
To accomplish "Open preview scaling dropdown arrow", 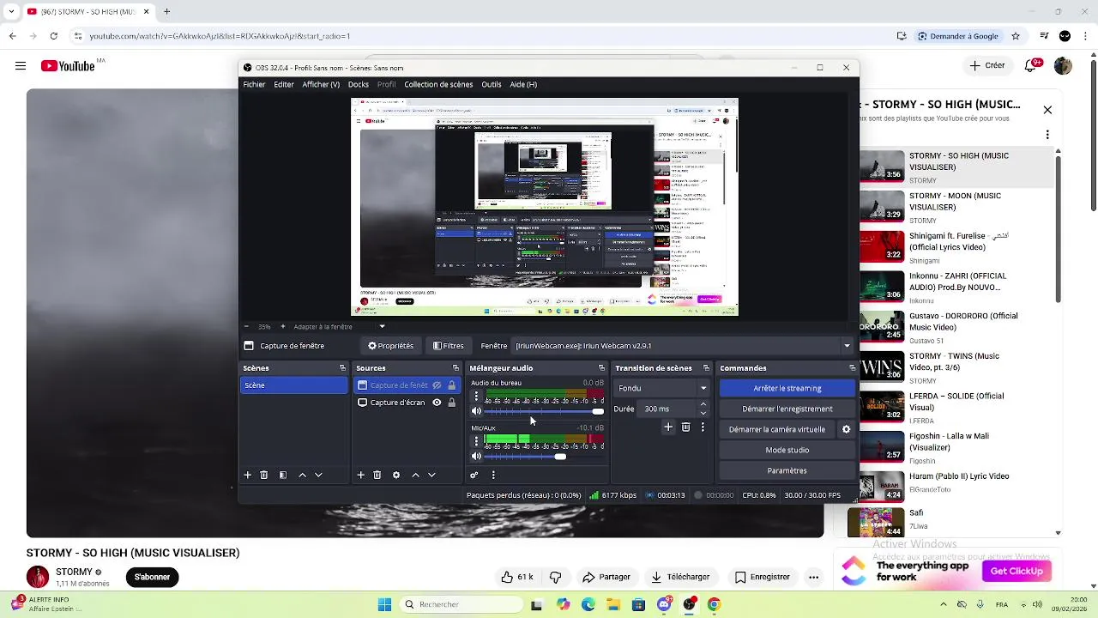I will pyautogui.click(x=382, y=326).
